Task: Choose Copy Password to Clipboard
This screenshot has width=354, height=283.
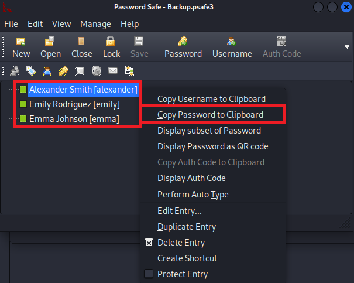Action: click(x=210, y=115)
